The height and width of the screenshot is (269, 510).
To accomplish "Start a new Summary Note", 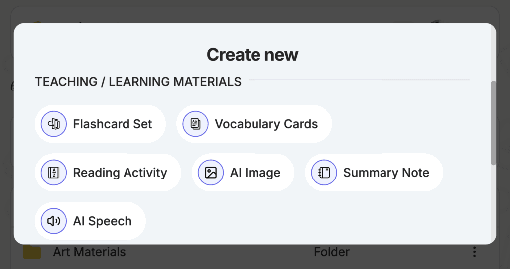I will 374,173.
